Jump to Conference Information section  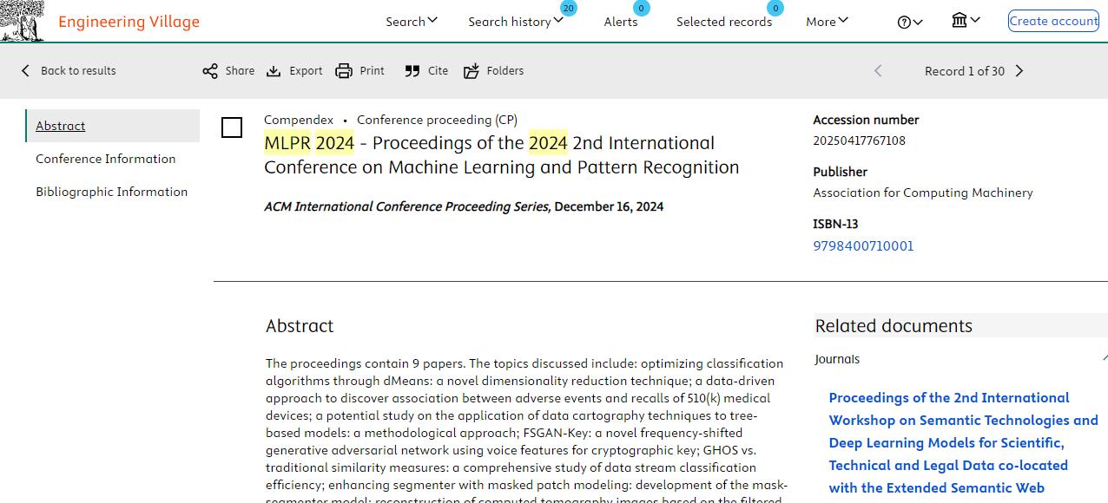tap(106, 159)
